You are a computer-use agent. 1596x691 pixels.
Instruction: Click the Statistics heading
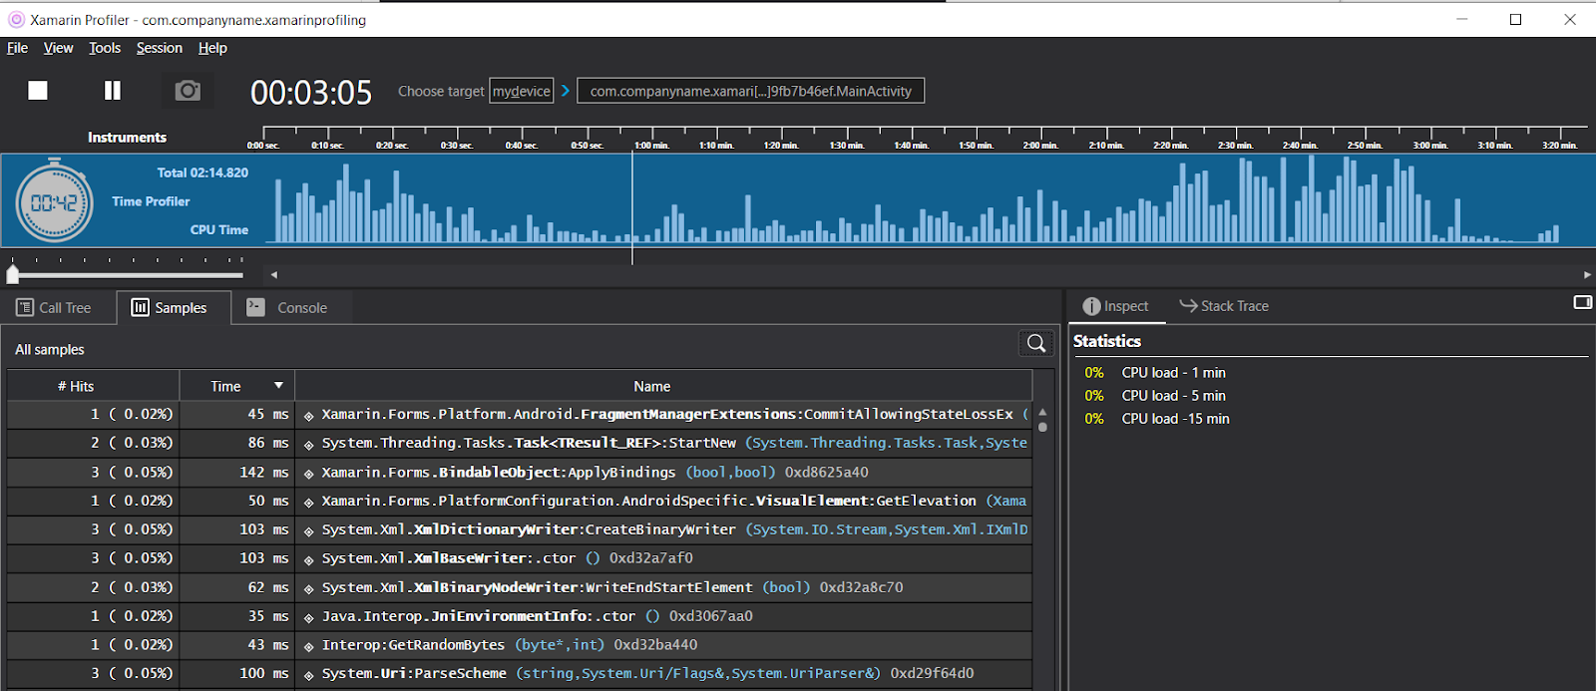pos(1107,341)
